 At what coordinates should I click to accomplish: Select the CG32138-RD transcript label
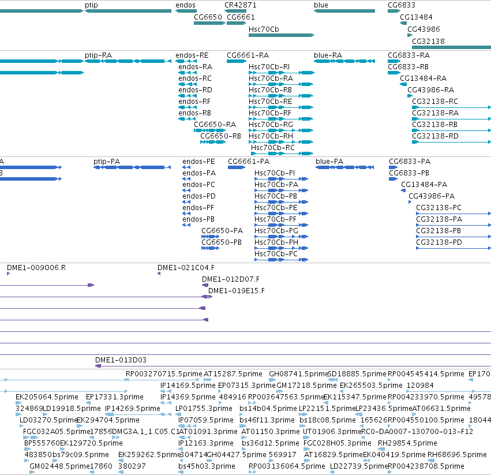[x=435, y=136]
